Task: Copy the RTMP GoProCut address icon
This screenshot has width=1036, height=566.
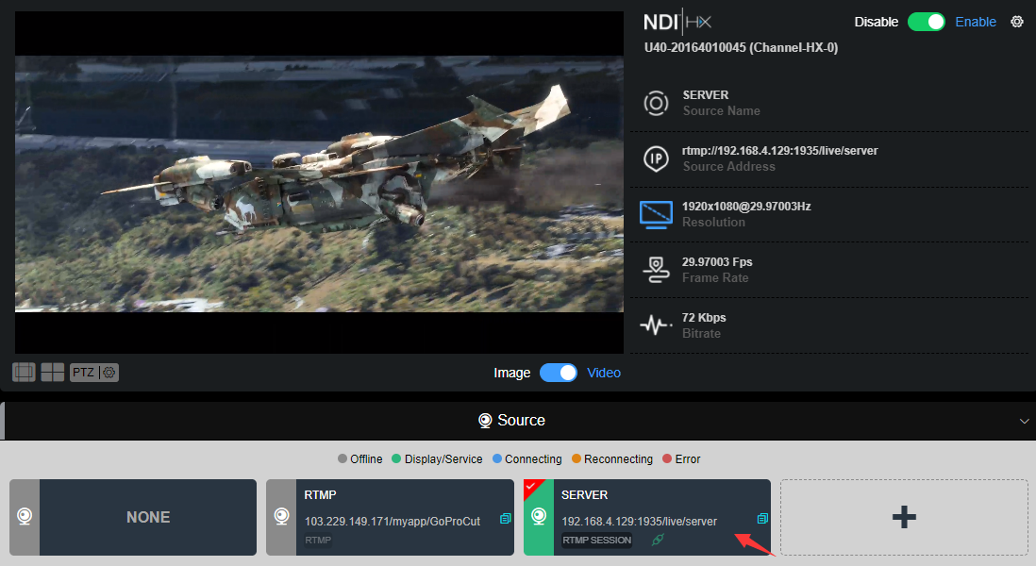Action: tap(506, 519)
